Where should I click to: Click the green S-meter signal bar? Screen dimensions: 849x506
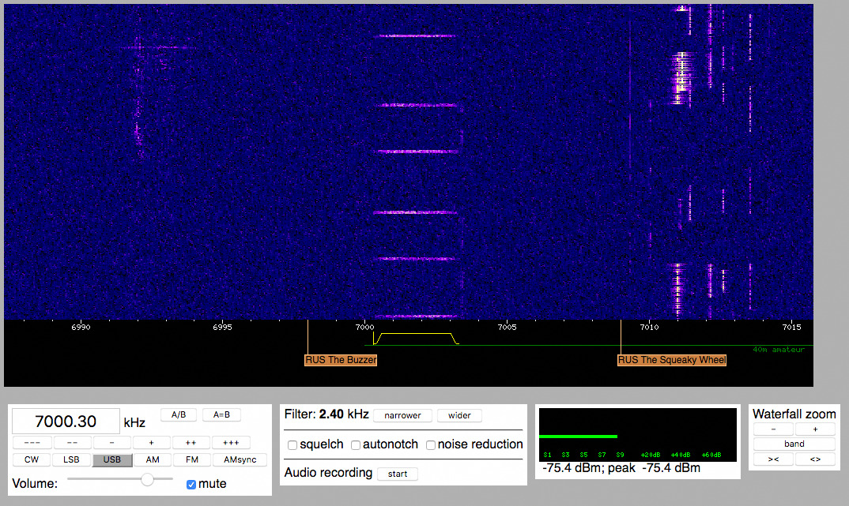pos(578,437)
